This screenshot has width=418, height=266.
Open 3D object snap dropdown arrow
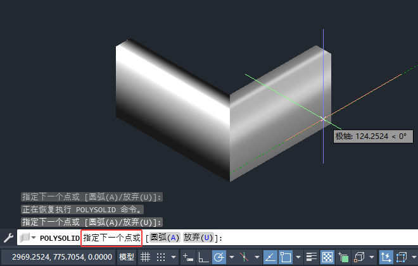point(372,257)
